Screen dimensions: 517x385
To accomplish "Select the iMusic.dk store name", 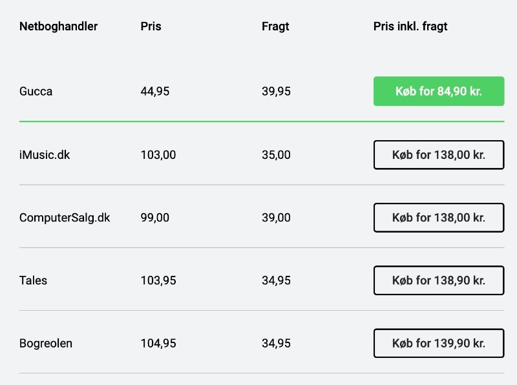I will tap(45, 155).
